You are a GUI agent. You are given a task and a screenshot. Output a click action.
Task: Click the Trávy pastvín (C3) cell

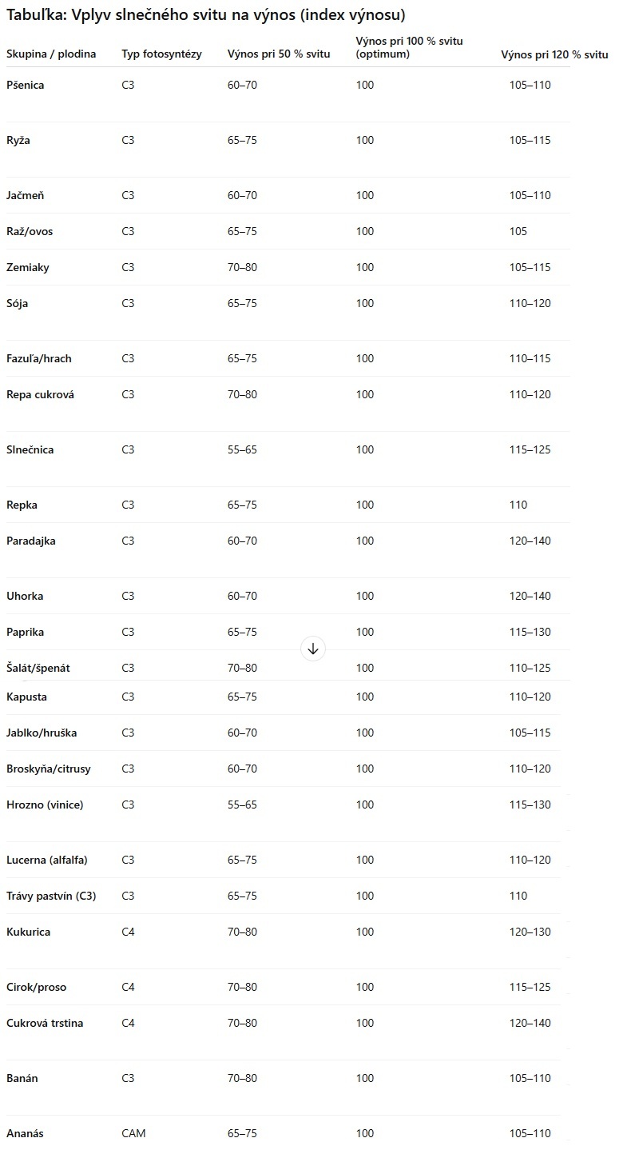click(x=51, y=896)
